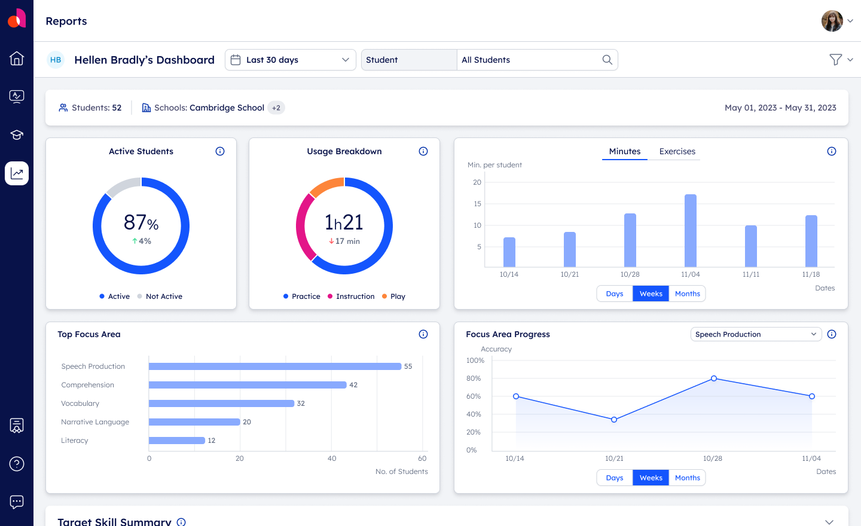Click the May 01, 2023 - May 31, 2023 range
861x526 pixels.
780,108
